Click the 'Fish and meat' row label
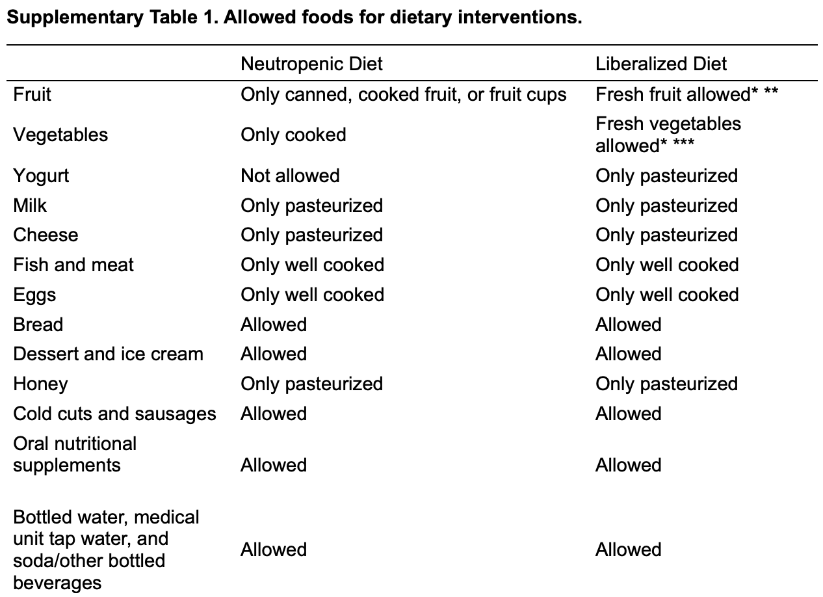 click(73, 265)
